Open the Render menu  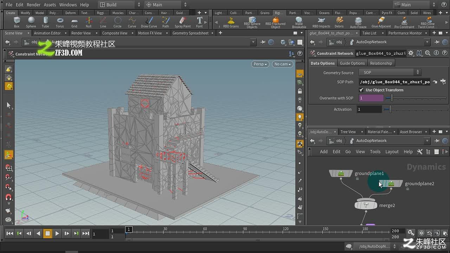[33, 5]
